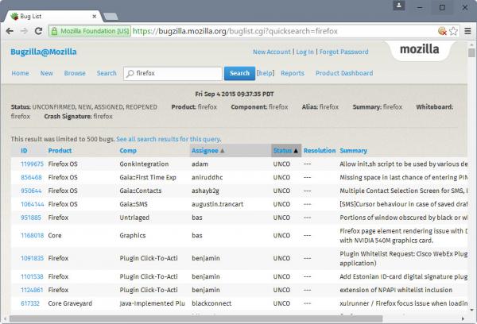Click the scroll down arrow on vertical scrollbar
The image size is (477, 324).
coord(471,310)
